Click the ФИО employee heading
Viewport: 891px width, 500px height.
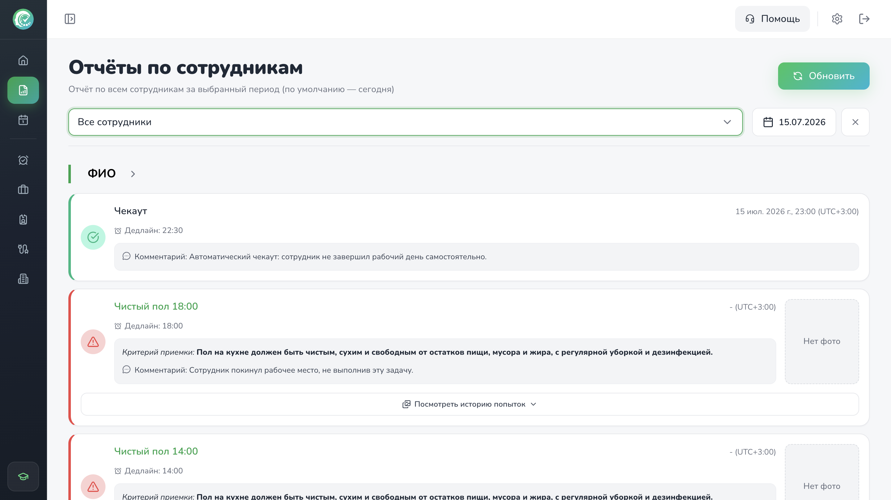101,173
